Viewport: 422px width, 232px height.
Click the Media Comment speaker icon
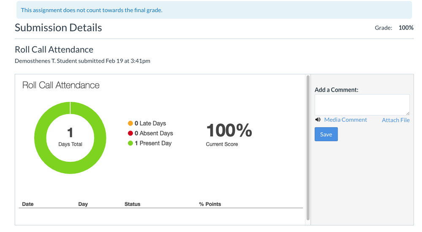click(318, 120)
